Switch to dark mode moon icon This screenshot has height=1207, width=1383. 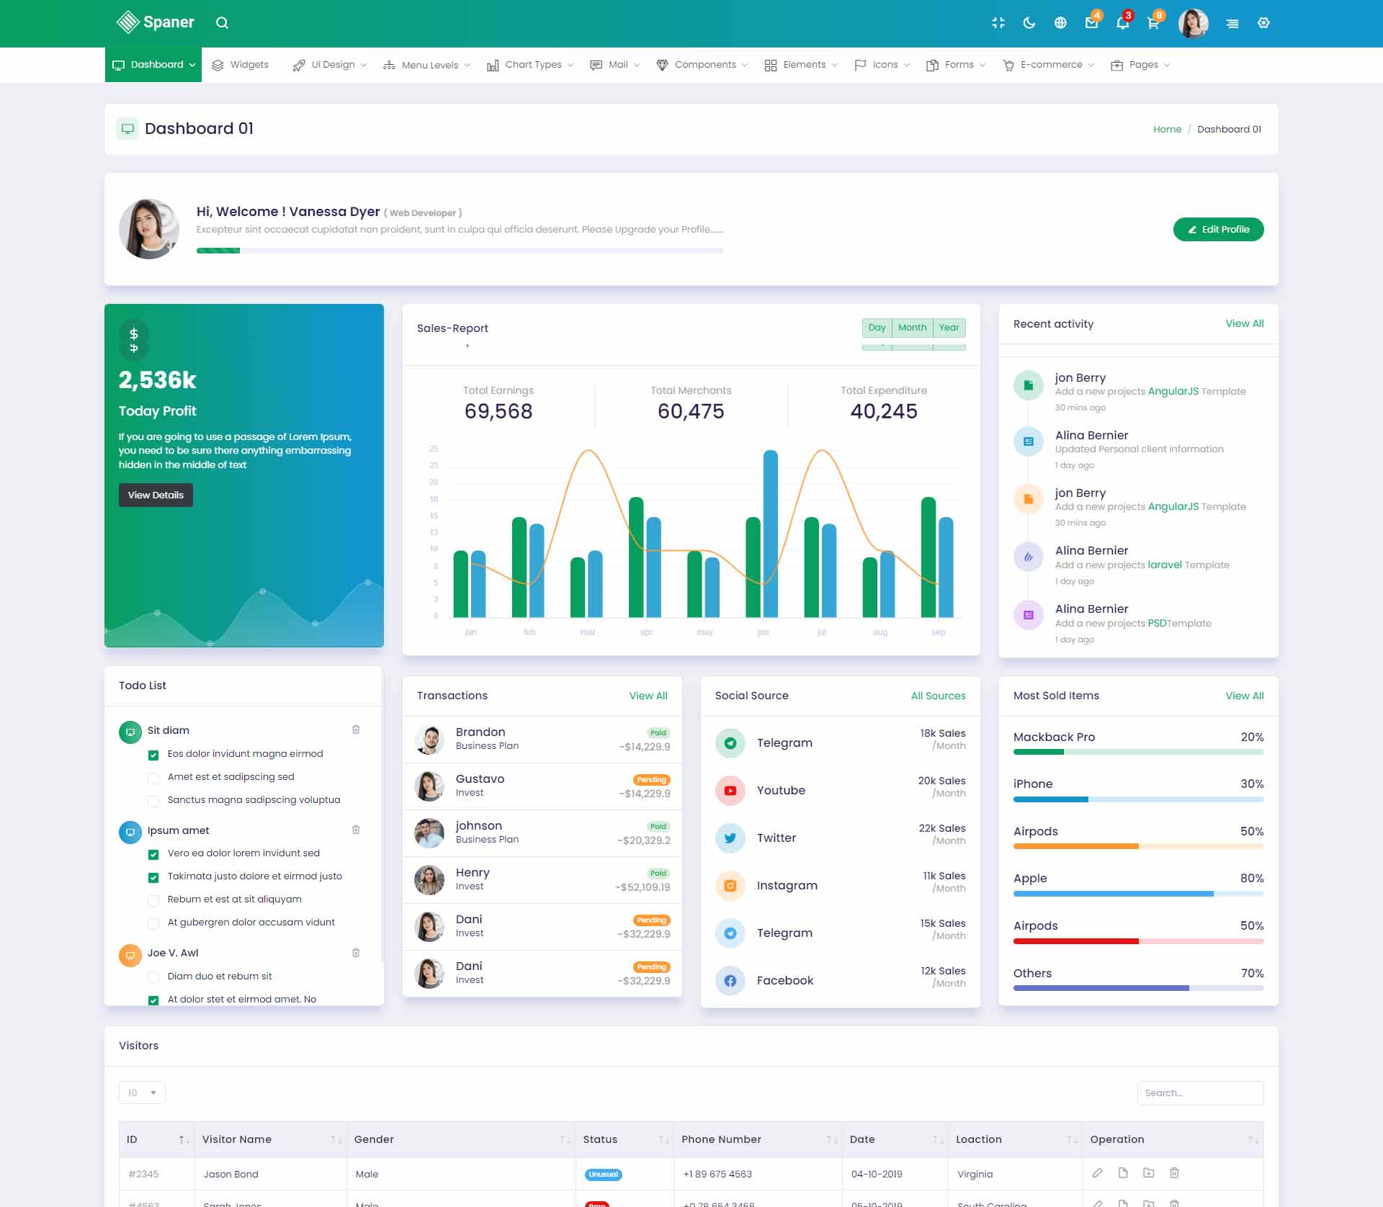pyautogui.click(x=1029, y=23)
